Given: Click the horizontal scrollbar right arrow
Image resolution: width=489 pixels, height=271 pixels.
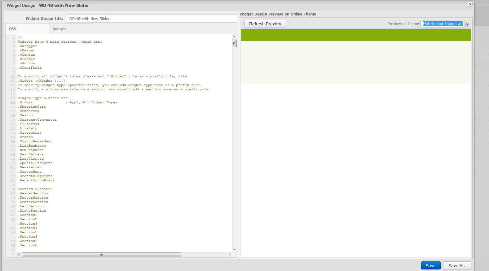Looking at the screenshot, I should (x=229, y=255).
